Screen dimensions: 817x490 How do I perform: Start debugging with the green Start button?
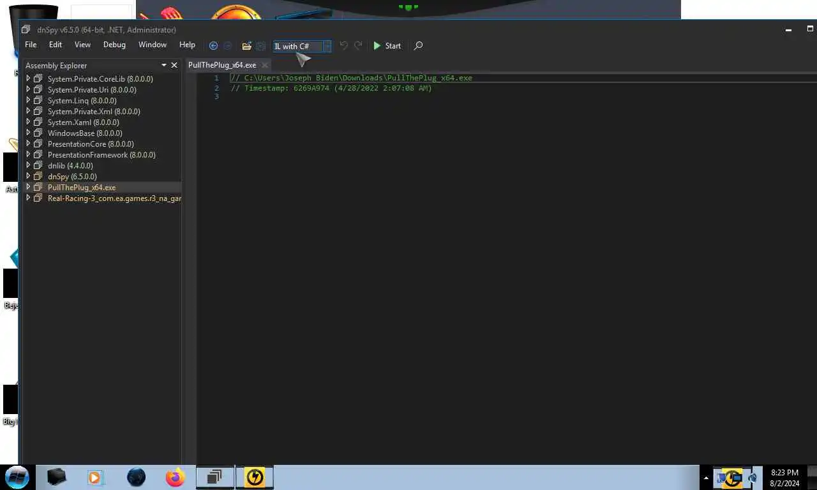[387, 46]
